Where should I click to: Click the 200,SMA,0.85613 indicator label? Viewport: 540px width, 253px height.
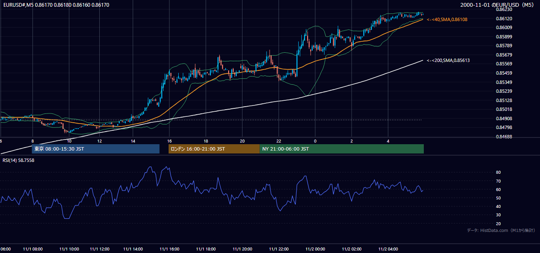[448, 60]
